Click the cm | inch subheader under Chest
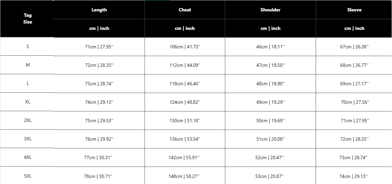This screenshot has width=392, height=184. 185,28
